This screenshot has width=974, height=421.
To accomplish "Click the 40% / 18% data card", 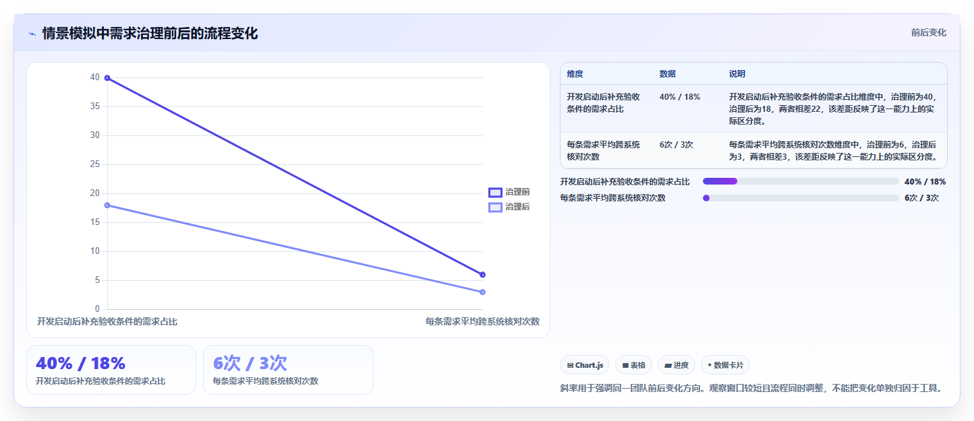I will (x=111, y=370).
